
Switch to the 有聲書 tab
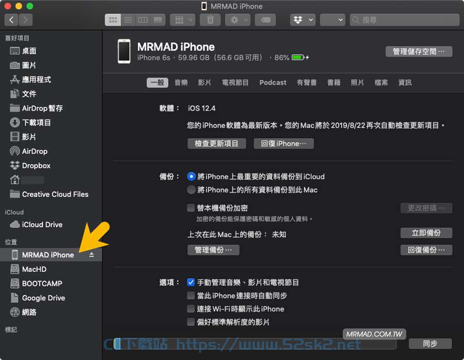tap(307, 82)
